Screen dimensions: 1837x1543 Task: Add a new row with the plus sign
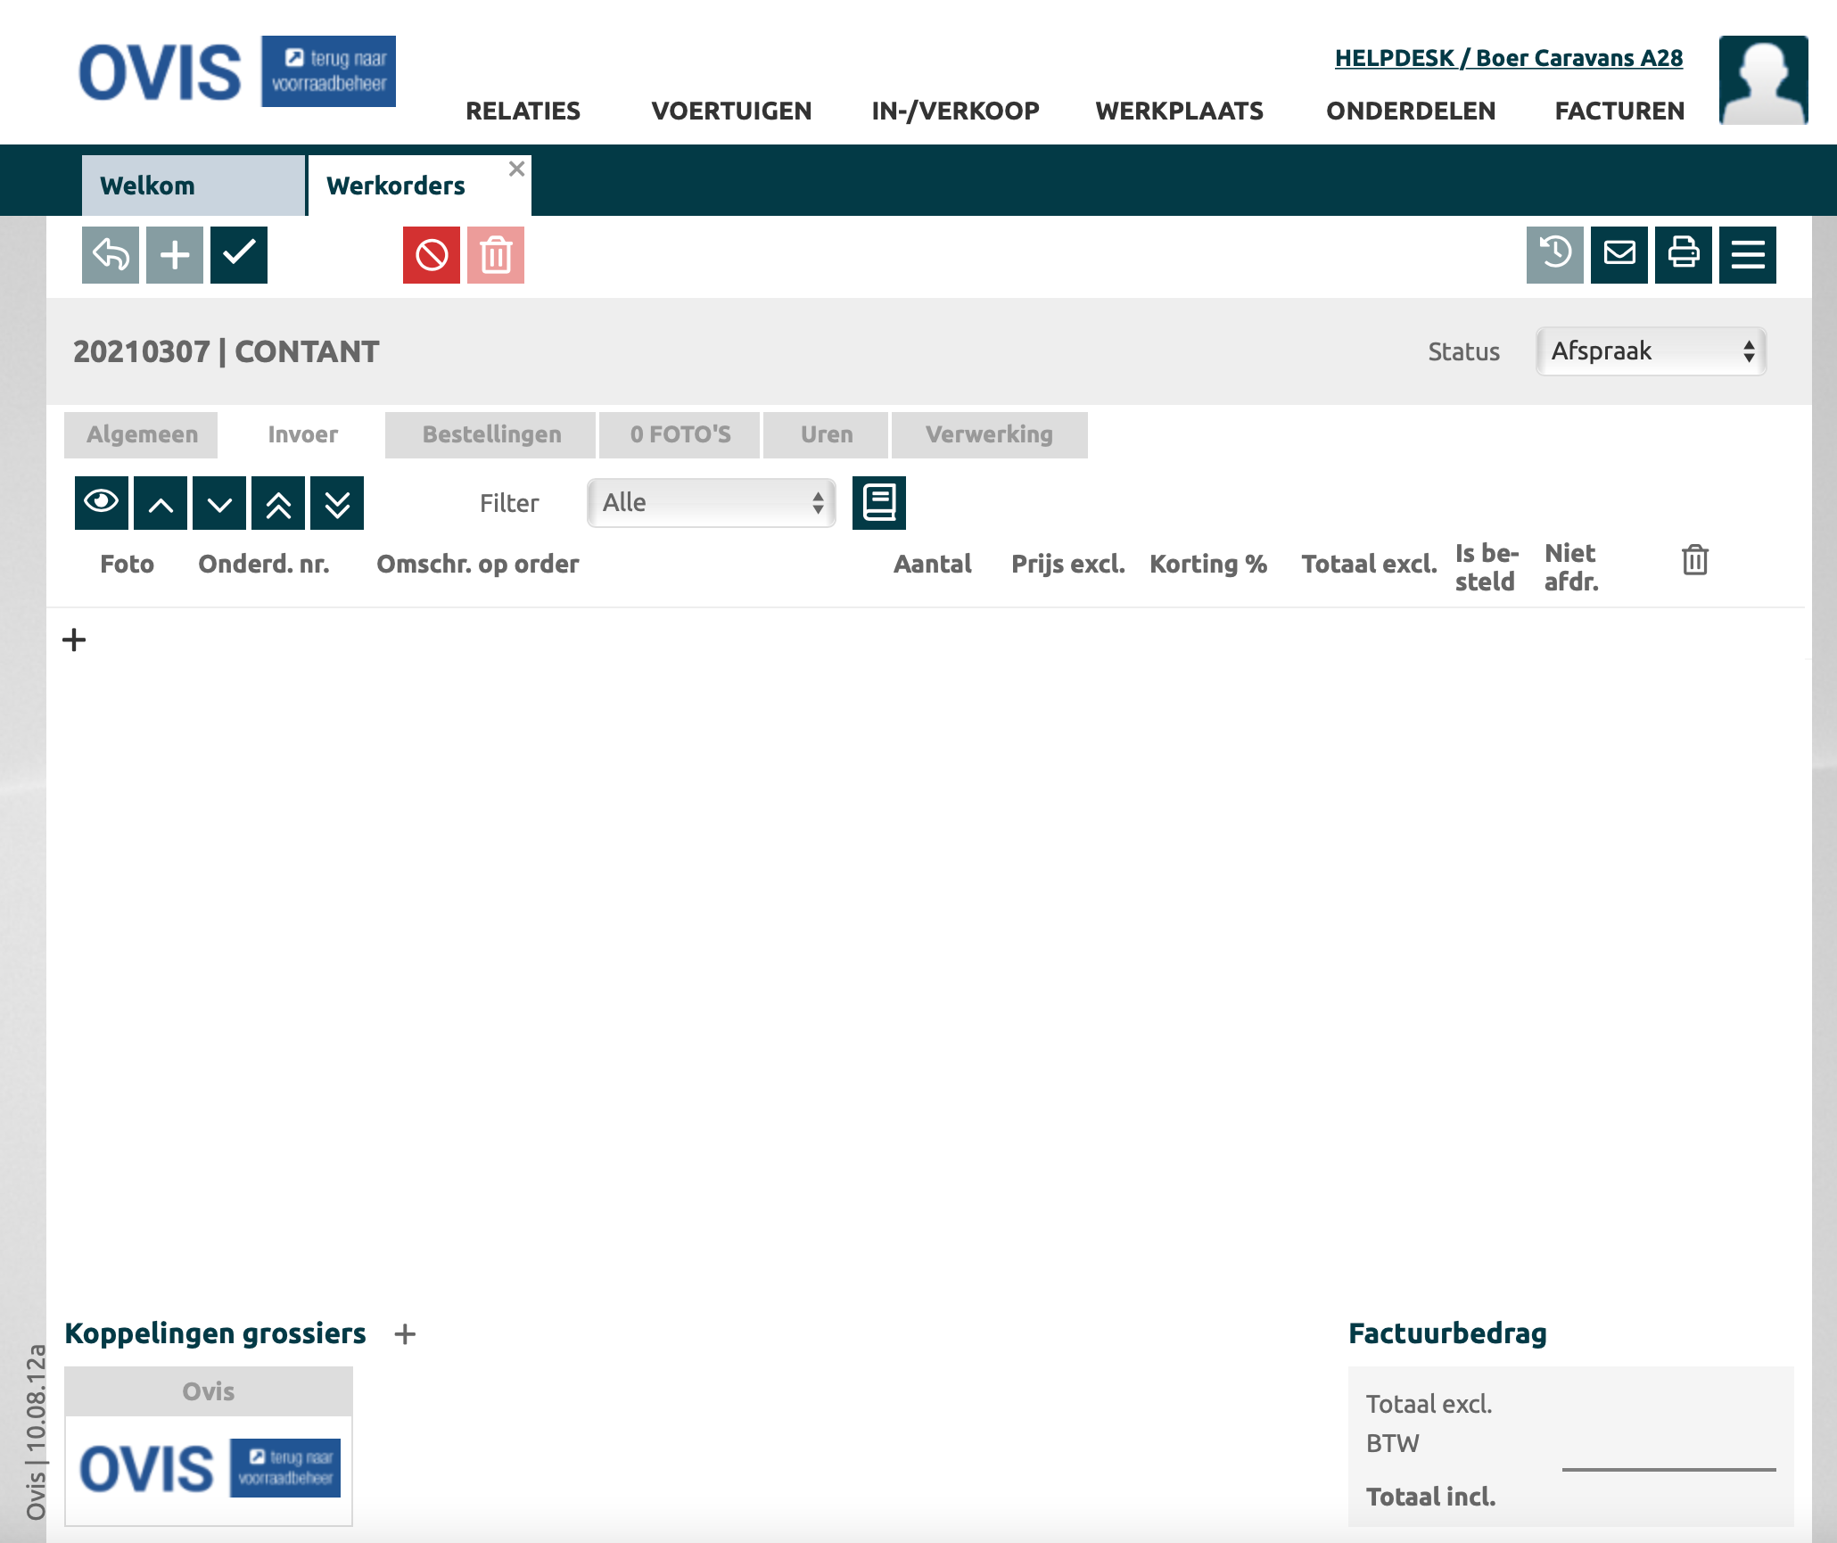[75, 639]
